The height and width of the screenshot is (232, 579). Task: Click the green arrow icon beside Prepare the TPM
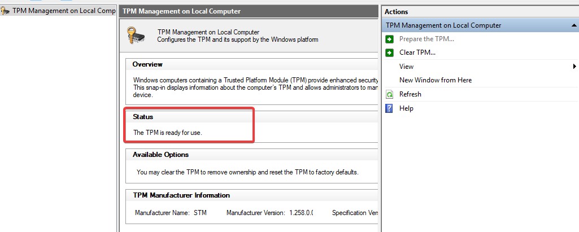click(x=389, y=39)
